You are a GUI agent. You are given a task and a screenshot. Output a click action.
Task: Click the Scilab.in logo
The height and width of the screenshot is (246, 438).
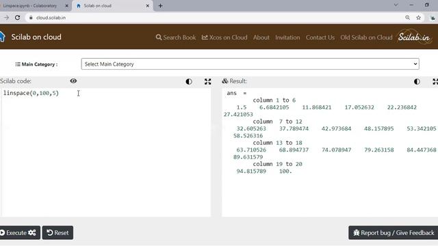pyautogui.click(x=415, y=37)
